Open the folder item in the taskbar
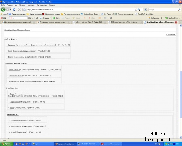The image size is (182, 146). pyautogui.click(x=36, y=144)
